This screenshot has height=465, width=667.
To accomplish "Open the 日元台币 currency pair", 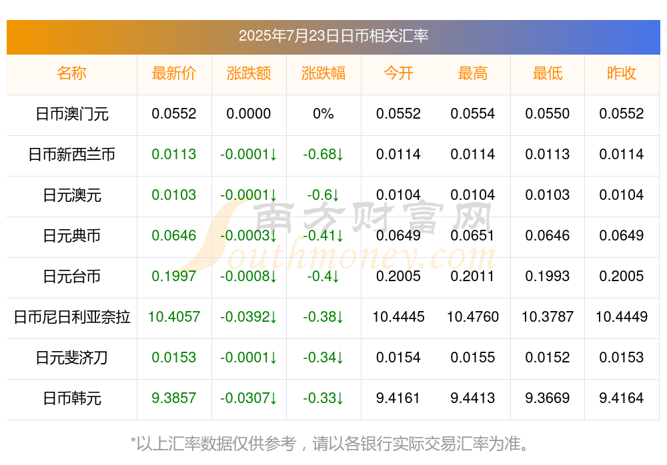I will [x=72, y=276].
